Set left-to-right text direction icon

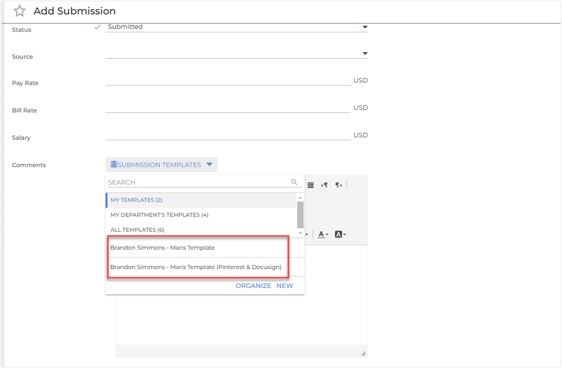tap(325, 185)
